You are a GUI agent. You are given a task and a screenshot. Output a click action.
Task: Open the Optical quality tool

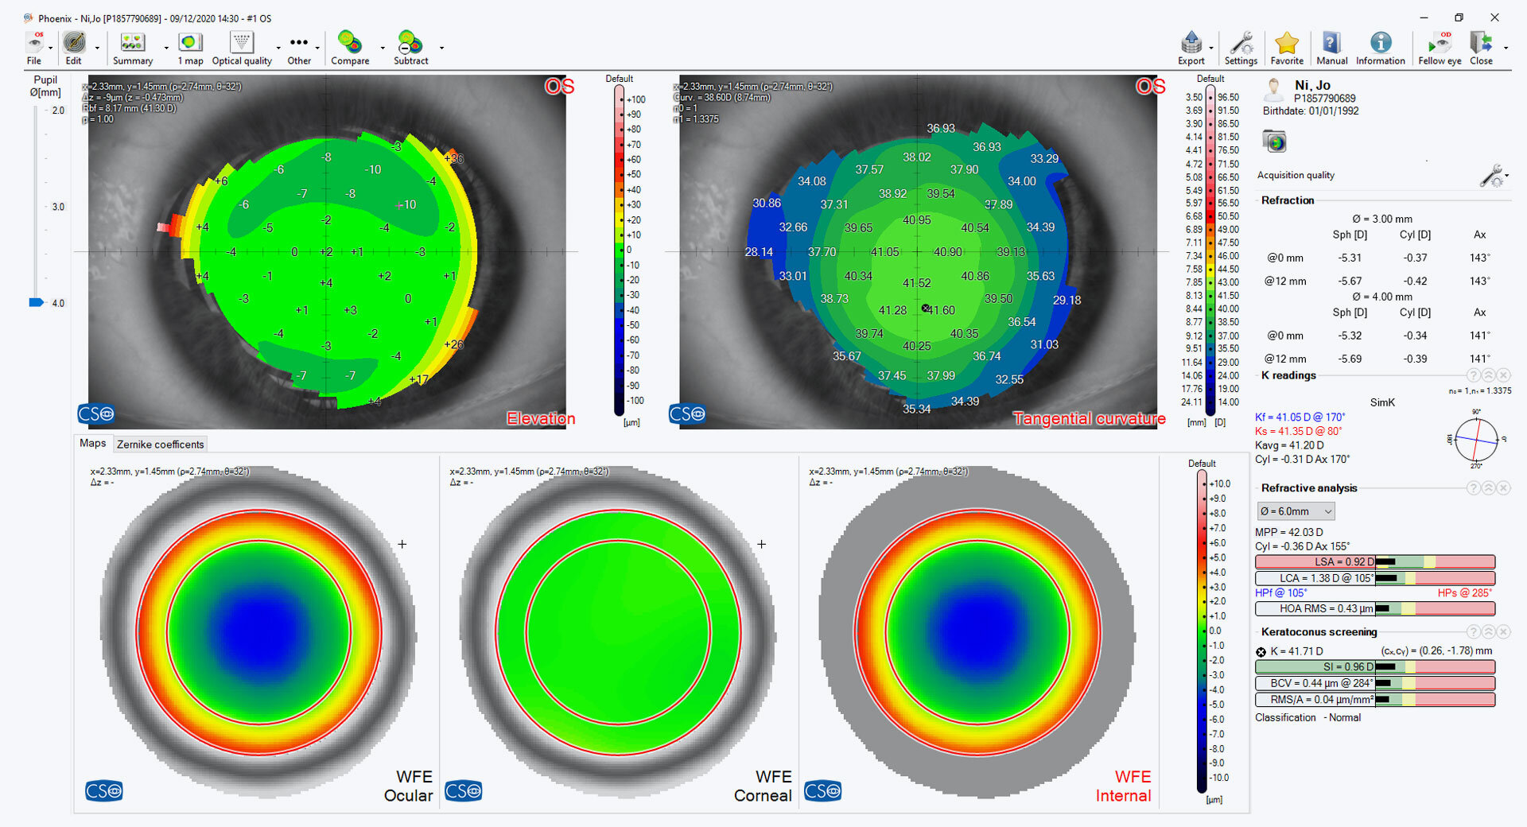coord(242,49)
